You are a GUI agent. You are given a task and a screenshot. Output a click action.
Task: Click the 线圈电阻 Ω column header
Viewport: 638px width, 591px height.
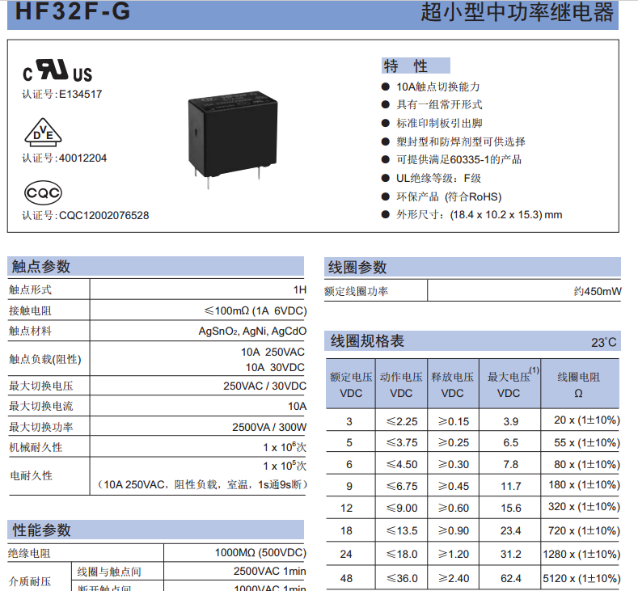point(579,385)
